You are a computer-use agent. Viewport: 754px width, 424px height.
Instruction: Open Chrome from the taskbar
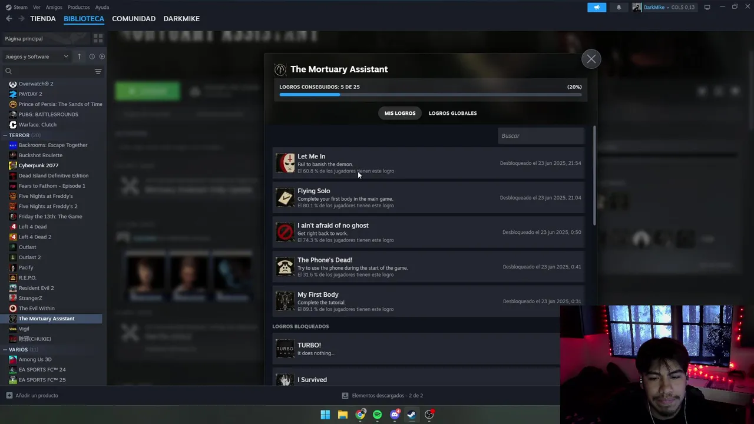pyautogui.click(x=360, y=415)
